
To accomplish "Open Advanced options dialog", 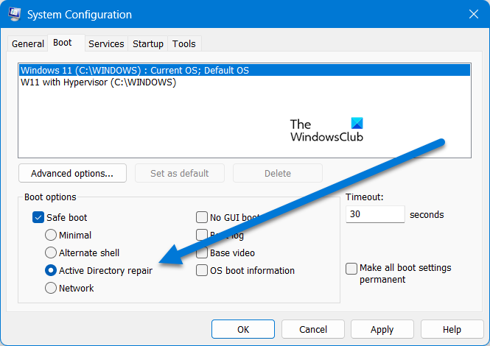I will (x=72, y=173).
